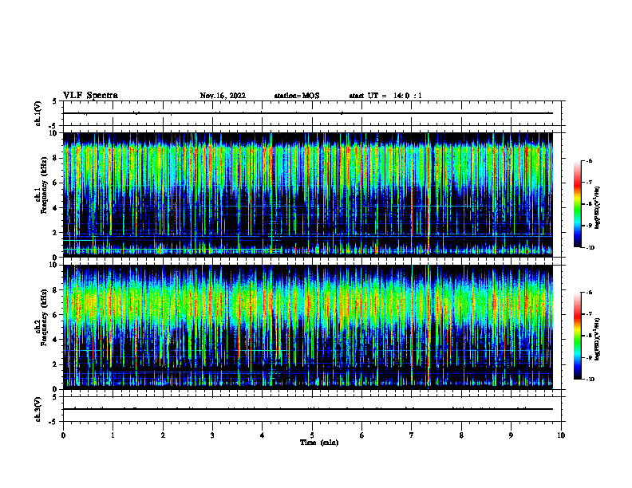Click the "9" tick on the Time axis

[x=511, y=435]
